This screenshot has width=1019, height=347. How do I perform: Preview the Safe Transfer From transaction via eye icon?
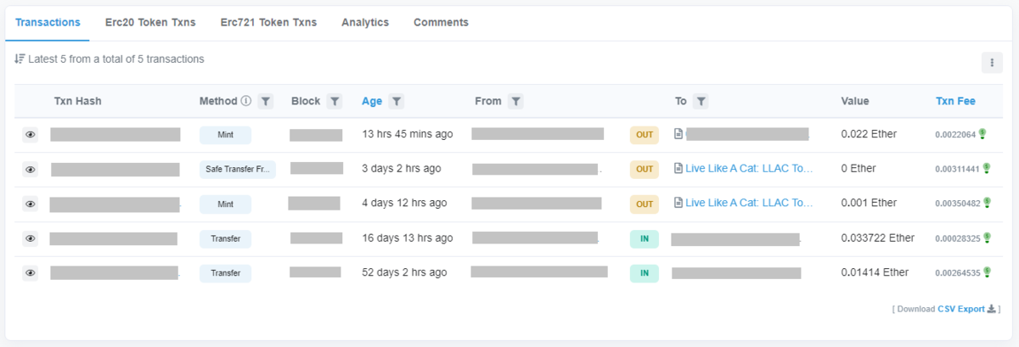31,170
